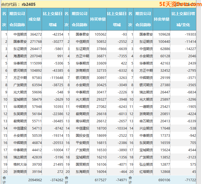Viewport: 203px width, 184px height.
Task: Select the 南华期货 row entry
Action: point(82,121)
